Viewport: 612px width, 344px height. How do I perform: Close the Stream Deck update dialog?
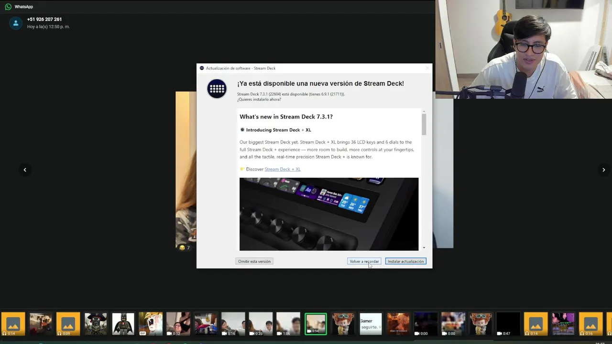pyautogui.click(x=427, y=68)
